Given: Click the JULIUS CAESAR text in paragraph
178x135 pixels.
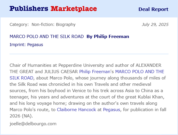Looking at the screenshot, I should coord(61,72).
